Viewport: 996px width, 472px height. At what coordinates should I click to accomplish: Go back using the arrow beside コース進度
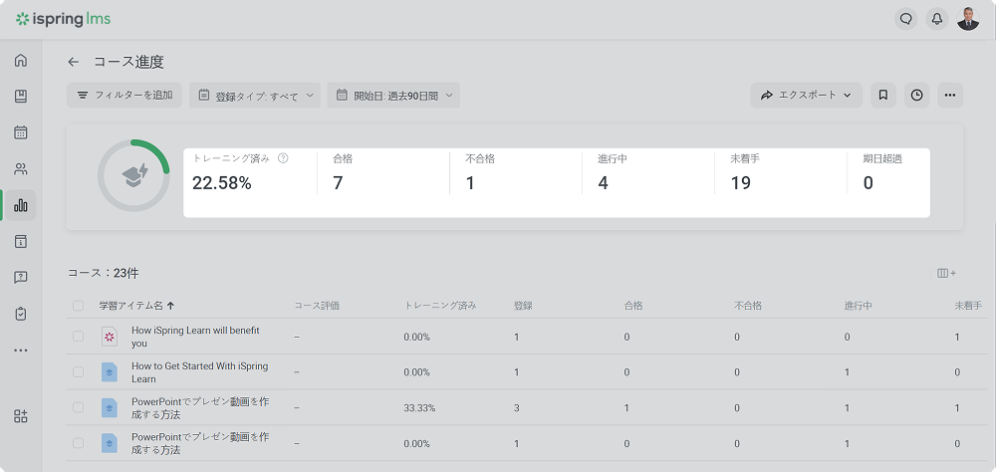pyautogui.click(x=74, y=62)
